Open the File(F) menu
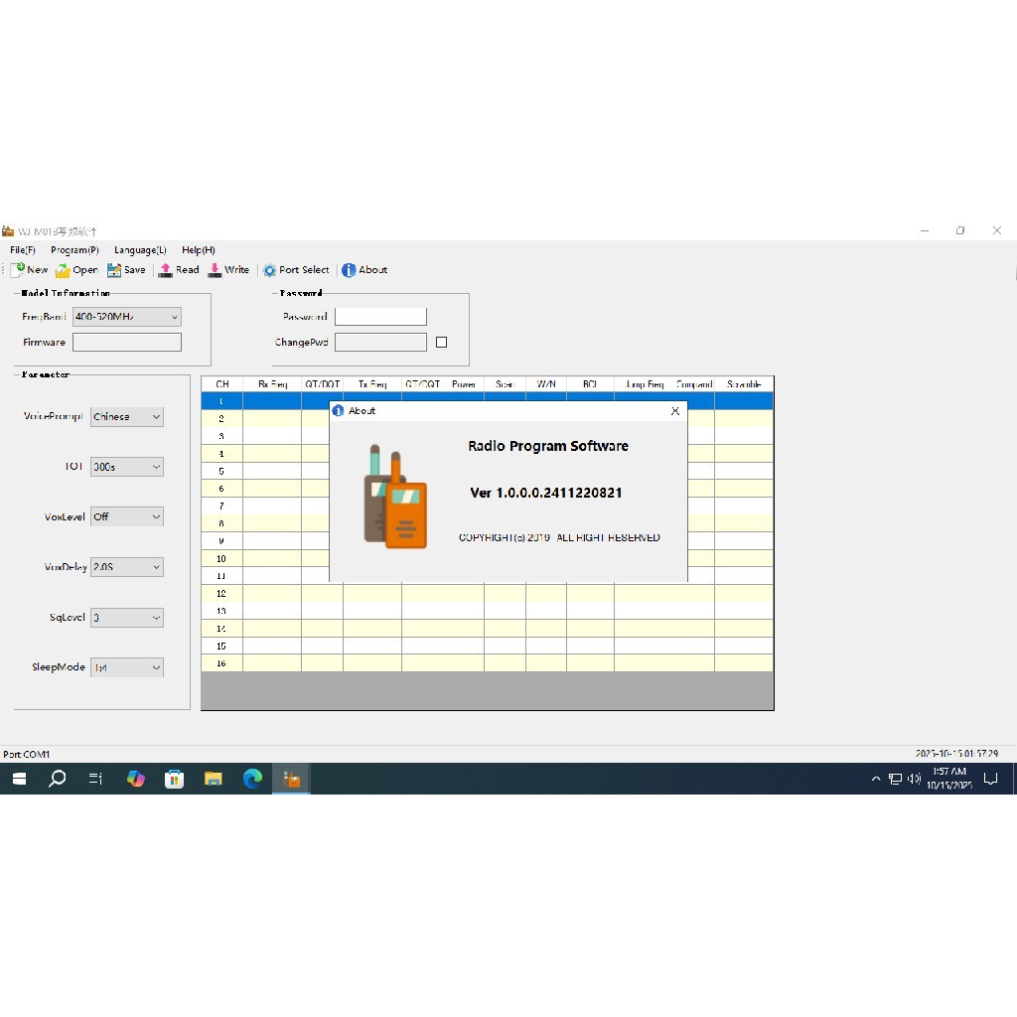Viewport: 1017px width, 1017px height. click(x=23, y=250)
